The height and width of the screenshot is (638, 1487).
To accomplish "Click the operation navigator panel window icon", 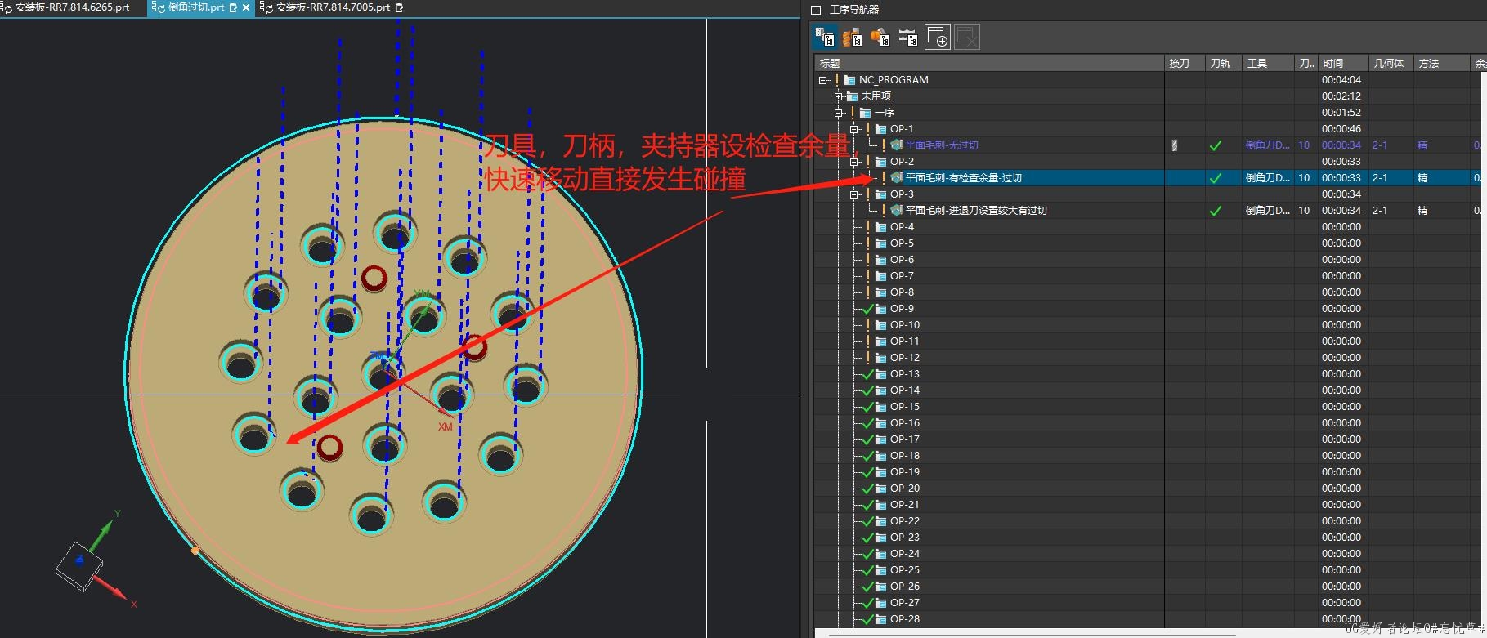I will coord(815,10).
